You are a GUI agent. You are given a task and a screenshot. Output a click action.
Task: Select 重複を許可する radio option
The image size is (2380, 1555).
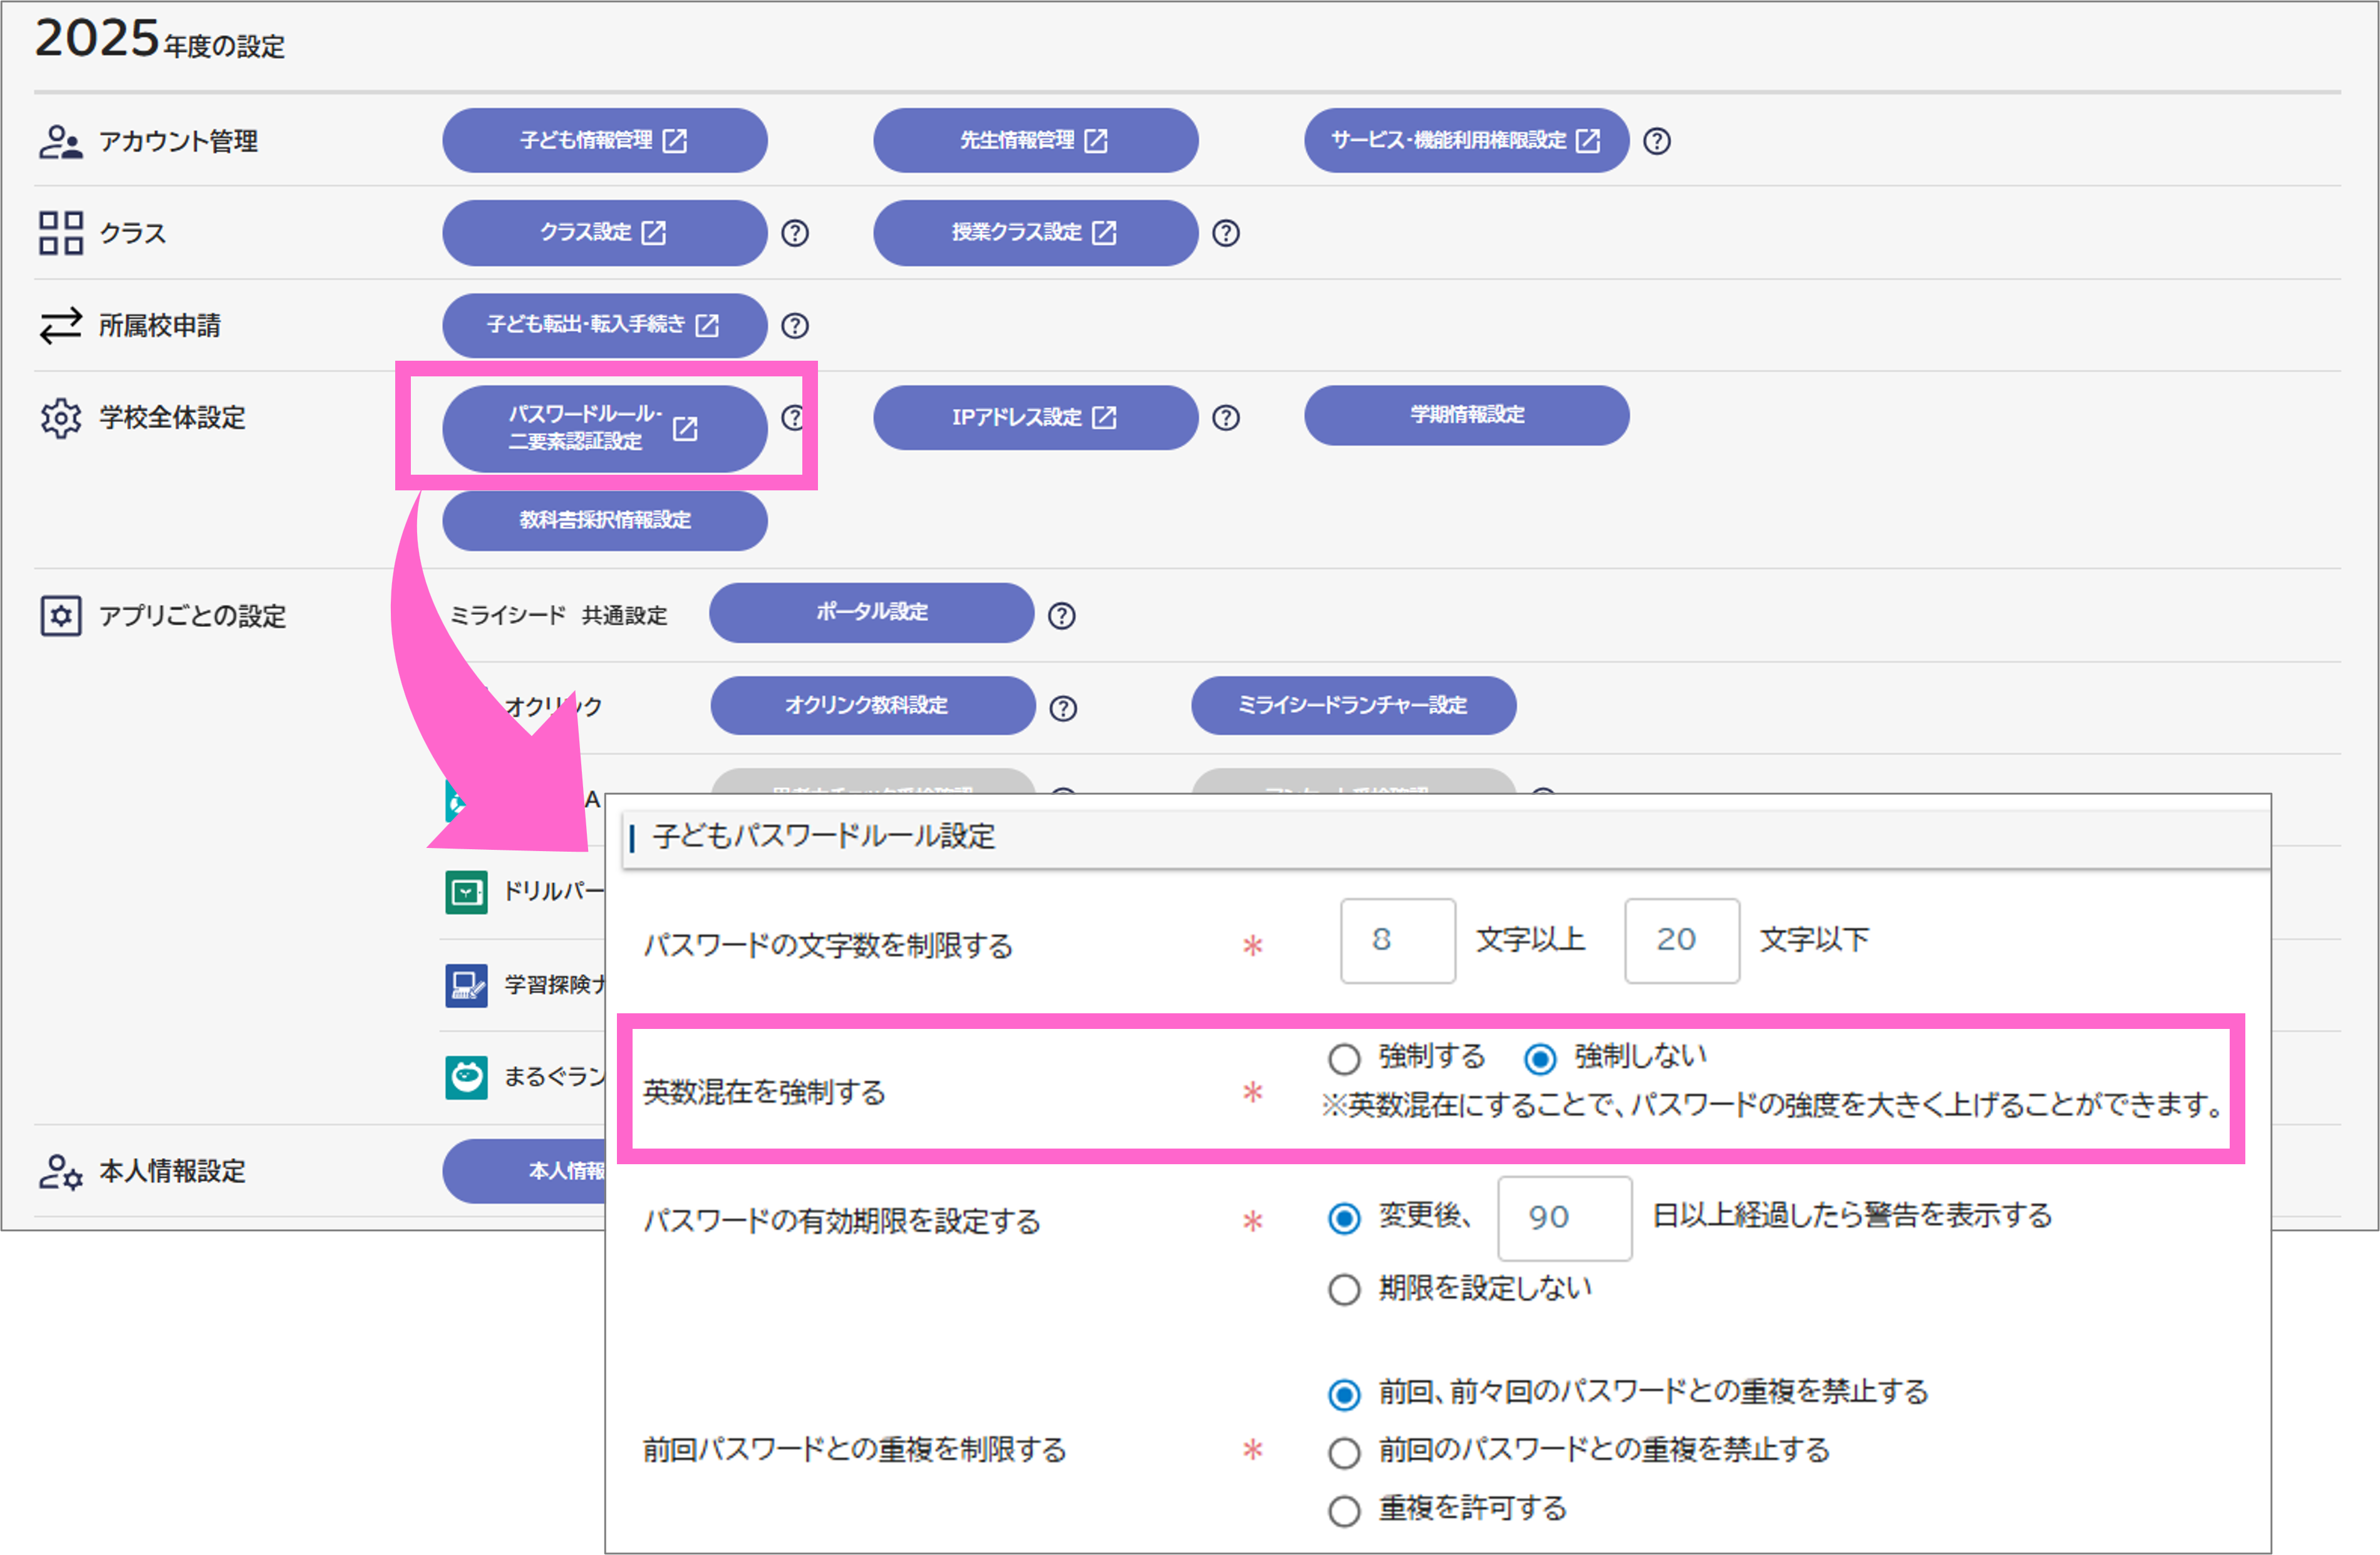pyautogui.click(x=1344, y=1510)
